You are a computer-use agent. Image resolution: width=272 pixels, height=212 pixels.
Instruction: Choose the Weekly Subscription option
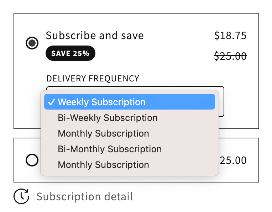(101, 102)
